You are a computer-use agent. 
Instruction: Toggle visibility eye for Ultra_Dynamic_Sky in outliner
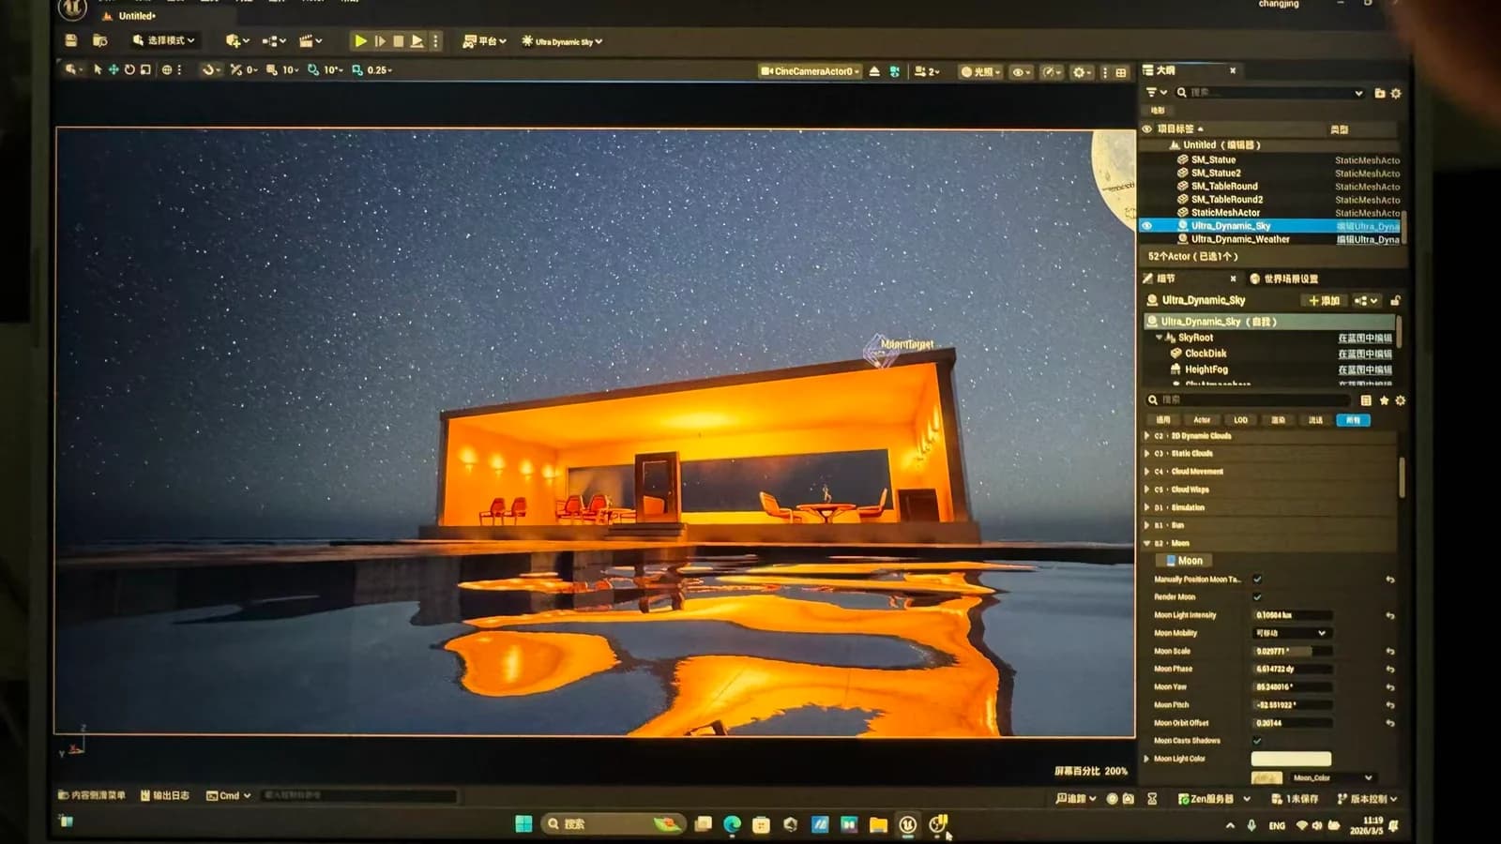pos(1146,226)
